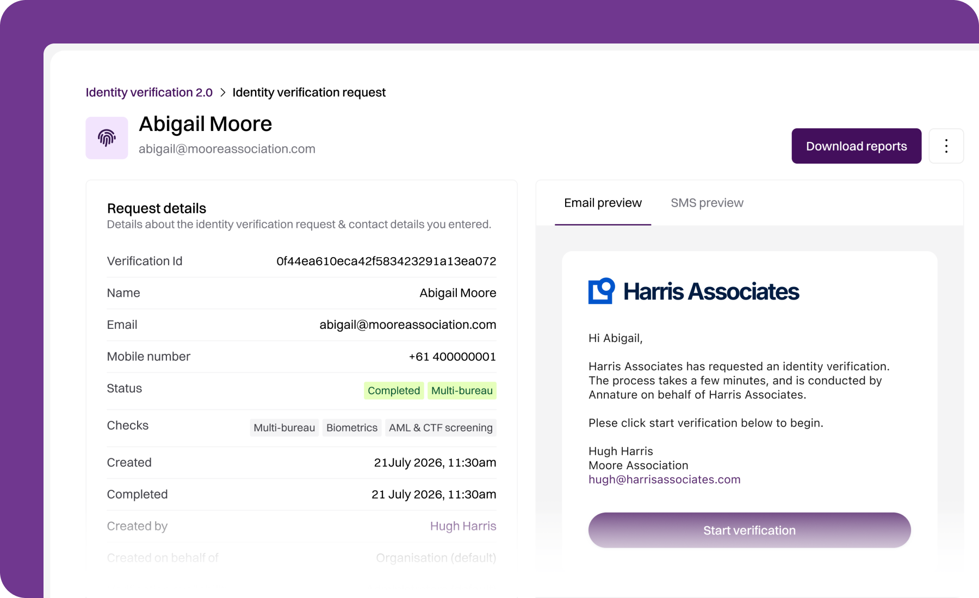The height and width of the screenshot is (598, 979).
Task: Click the breadcrumb chevron separator
Action: click(222, 92)
